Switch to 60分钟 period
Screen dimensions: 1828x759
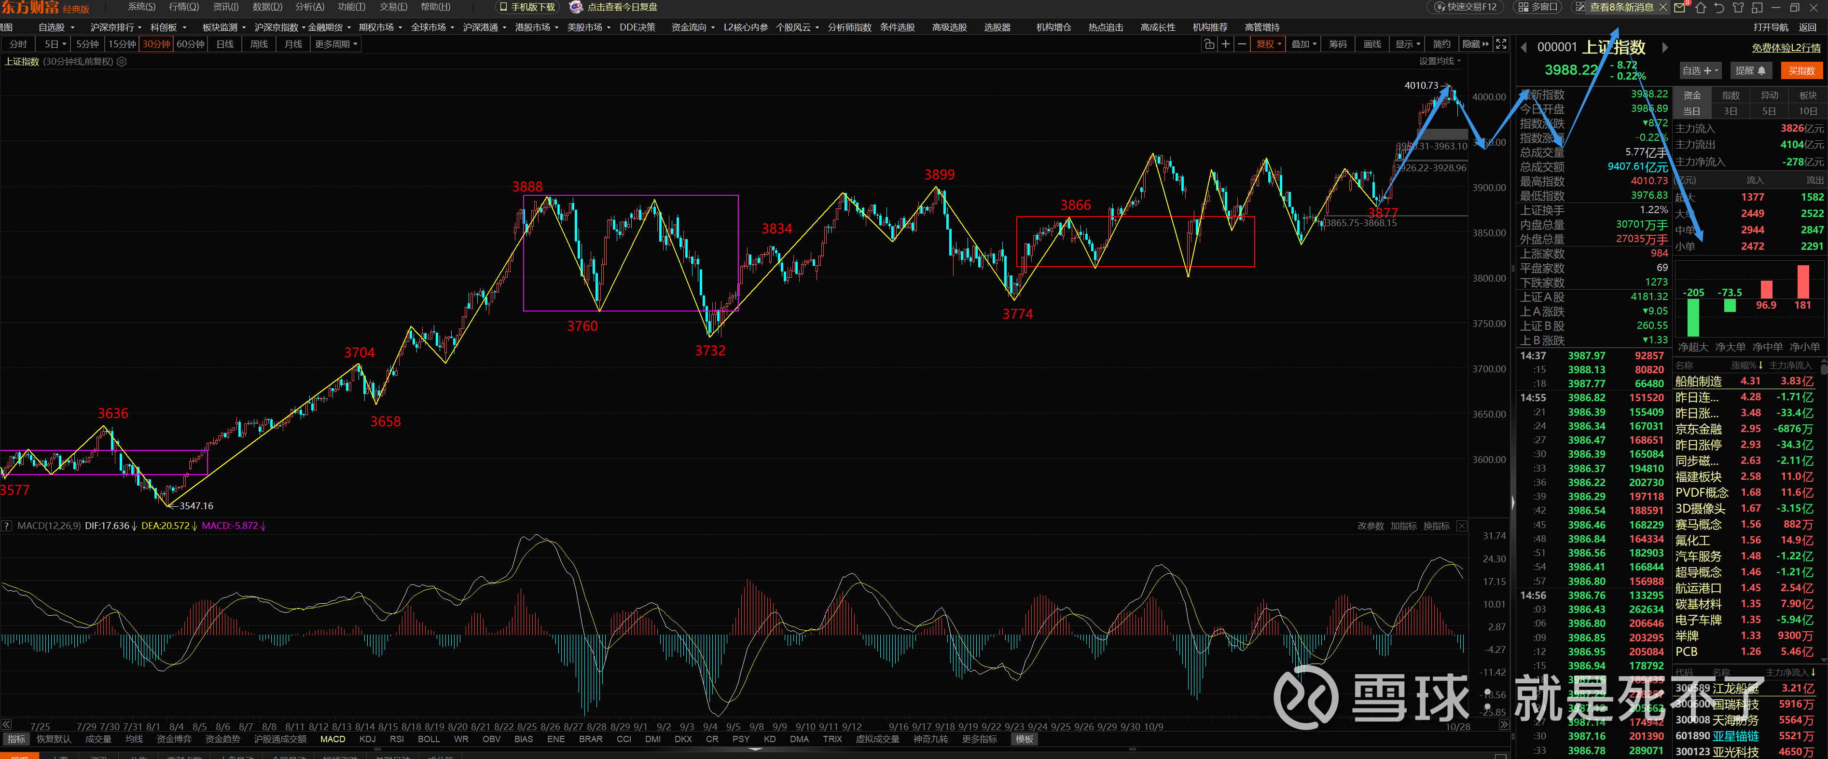[x=190, y=44]
